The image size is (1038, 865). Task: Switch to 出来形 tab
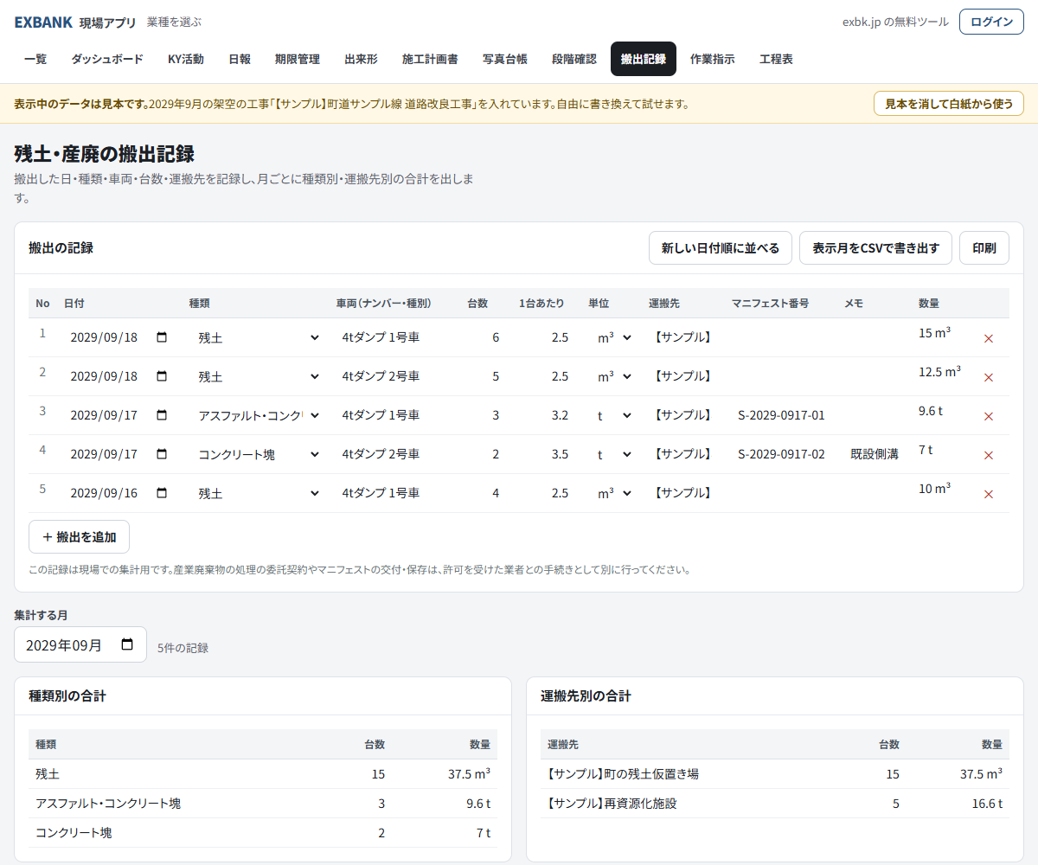point(361,59)
